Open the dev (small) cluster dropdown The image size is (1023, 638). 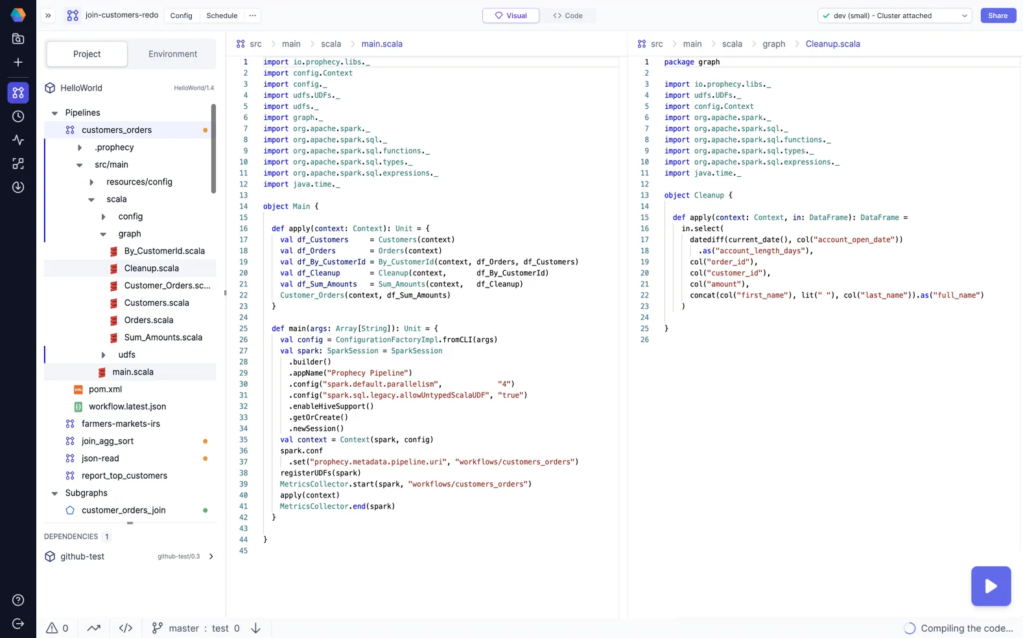tap(894, 16)
